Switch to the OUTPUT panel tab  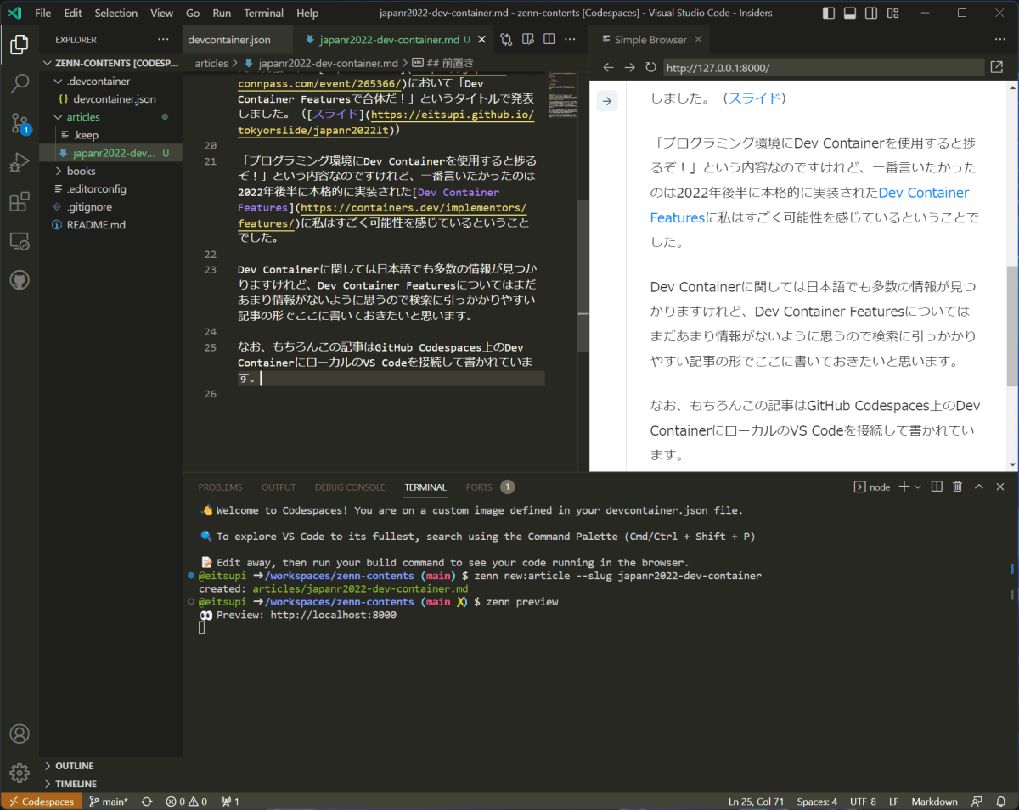tap(279, 487)
